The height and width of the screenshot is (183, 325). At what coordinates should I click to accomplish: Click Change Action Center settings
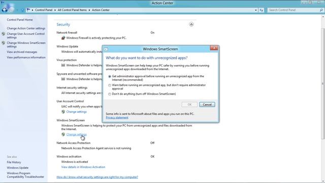[26, 28]
